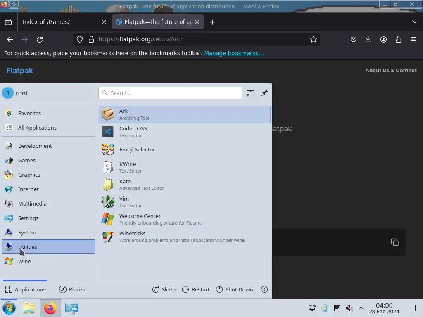Viewport: 423px width, 317px height.
Task: Switch to Applications tab in launcher
Action: point(25,289)
